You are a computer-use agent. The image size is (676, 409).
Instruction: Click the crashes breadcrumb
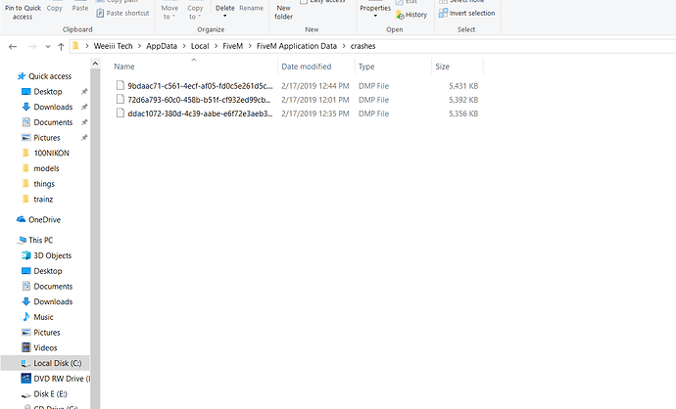point(363,46)
